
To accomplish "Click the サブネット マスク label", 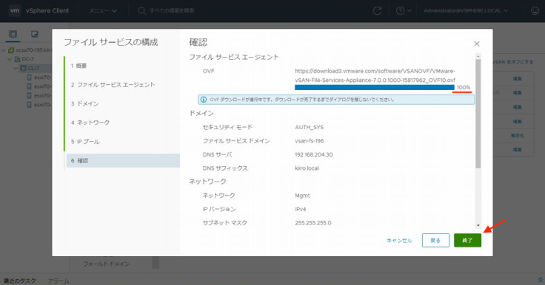I will 225,223.
